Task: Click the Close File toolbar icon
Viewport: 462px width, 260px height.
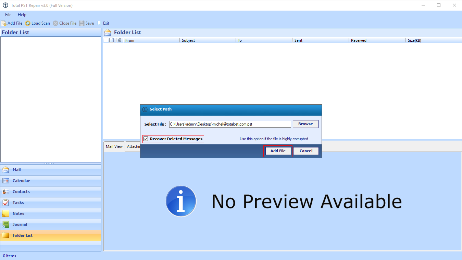Action: click(55, 23)
